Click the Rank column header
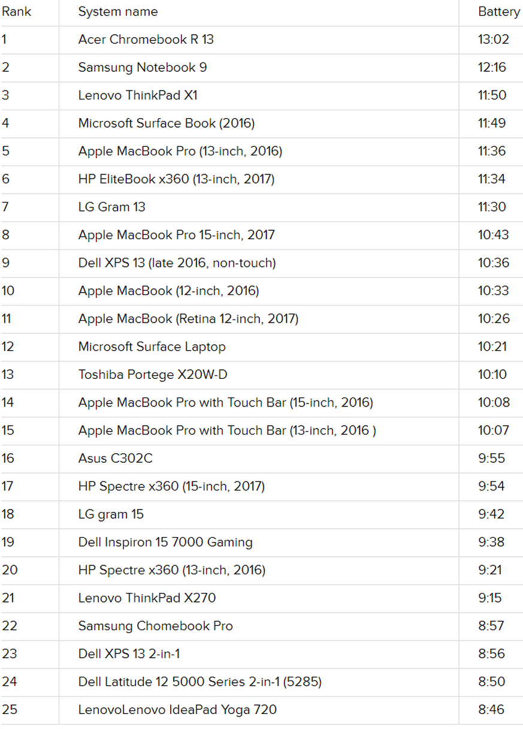The image size is (523, 729). click(x=16, y=11)
